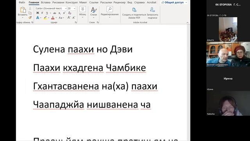
Task: Switch to the Вставка tab
Action: [46, 2]
